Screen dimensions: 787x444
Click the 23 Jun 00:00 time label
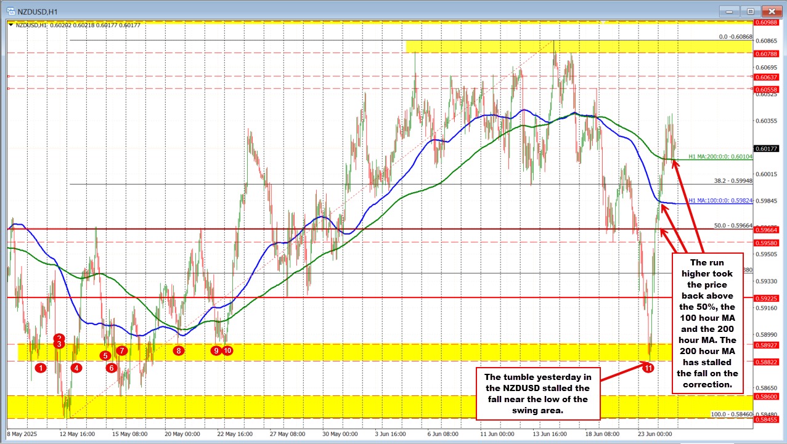click(x=656, y=434)
